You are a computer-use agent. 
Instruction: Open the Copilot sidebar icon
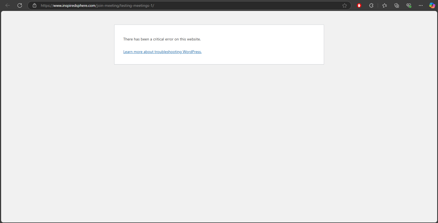432,5
